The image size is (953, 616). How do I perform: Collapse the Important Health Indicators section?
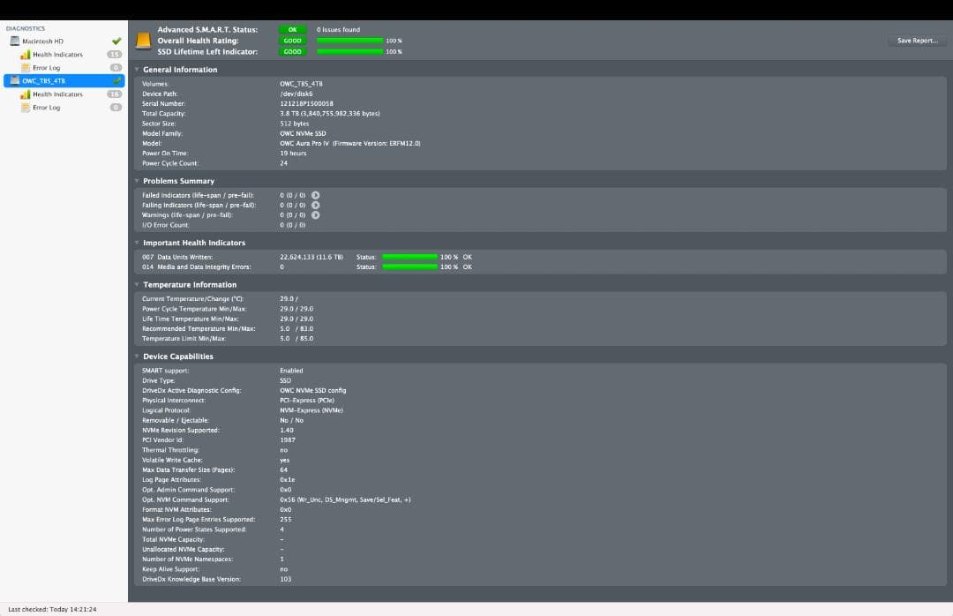pos(137,243)
